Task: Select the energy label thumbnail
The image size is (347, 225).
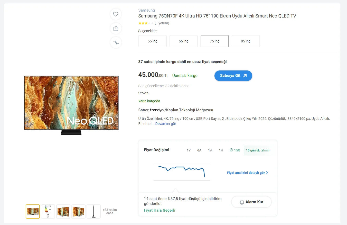Action: [48, 211]
